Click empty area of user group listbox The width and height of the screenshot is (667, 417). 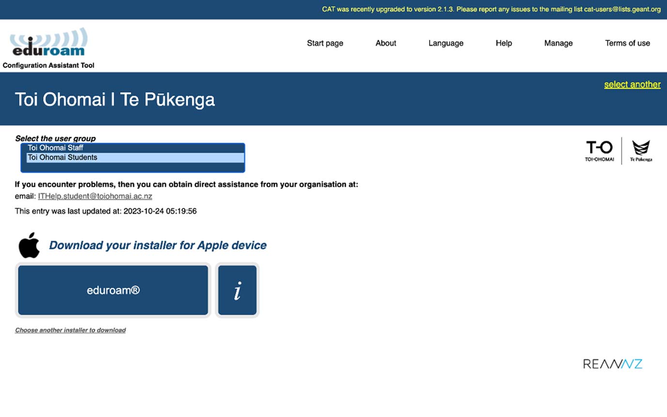coord(133,167)
